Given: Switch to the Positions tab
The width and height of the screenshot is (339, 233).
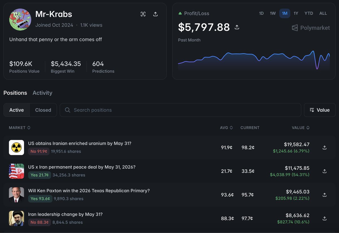Looking at the screenshot, I should (x=15, y=93).
